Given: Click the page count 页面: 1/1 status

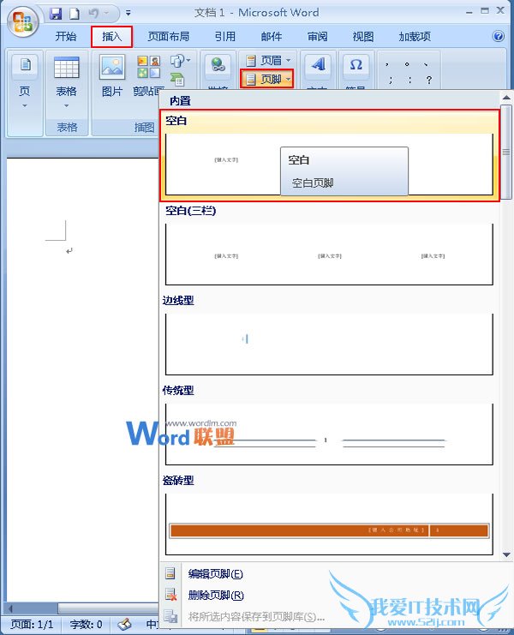Looking at the screenshot, I should click(32, 625).
